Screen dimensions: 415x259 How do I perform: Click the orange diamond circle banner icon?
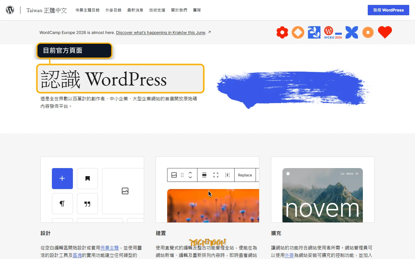coord(298,32)
